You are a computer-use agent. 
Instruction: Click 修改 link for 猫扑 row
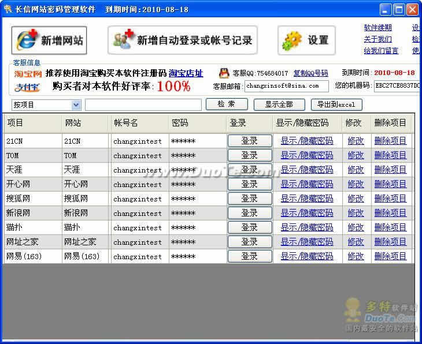[356, 227]
